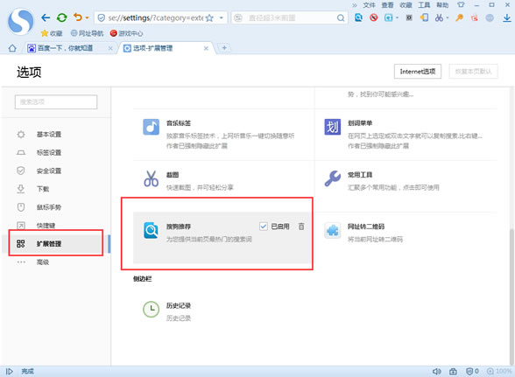Image resolution: width=515 pixels, height=377 pixels.
Task: Bookmark the page via the address bar star
Action: 209,18
